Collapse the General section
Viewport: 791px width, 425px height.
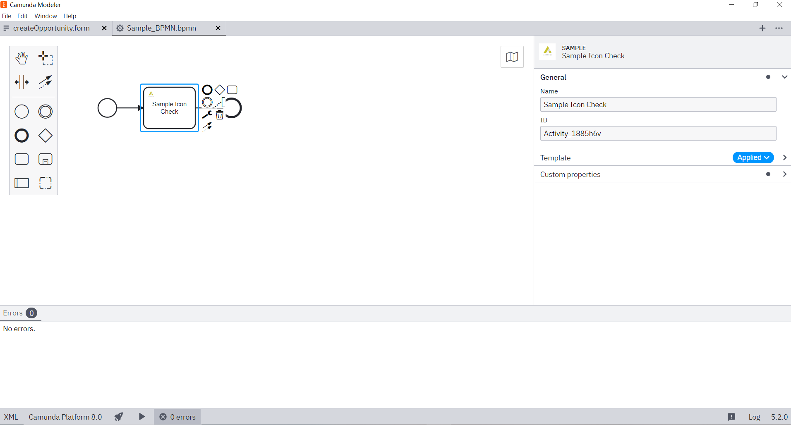[x=784, y=77]
